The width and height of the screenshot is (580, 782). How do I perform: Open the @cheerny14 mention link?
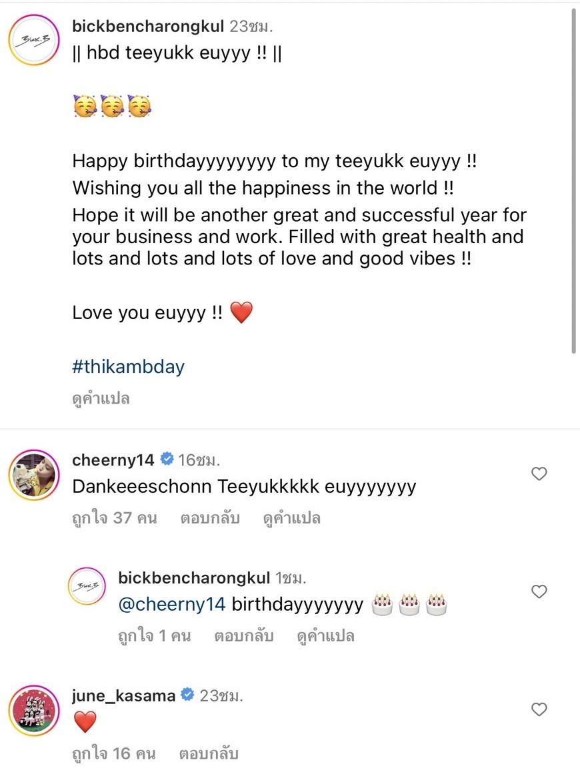(171, 605)
